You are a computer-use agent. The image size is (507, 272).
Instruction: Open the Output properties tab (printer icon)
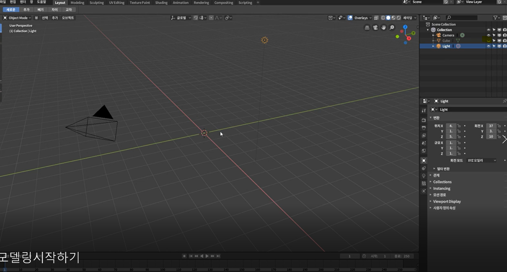(x=424, y=128)
